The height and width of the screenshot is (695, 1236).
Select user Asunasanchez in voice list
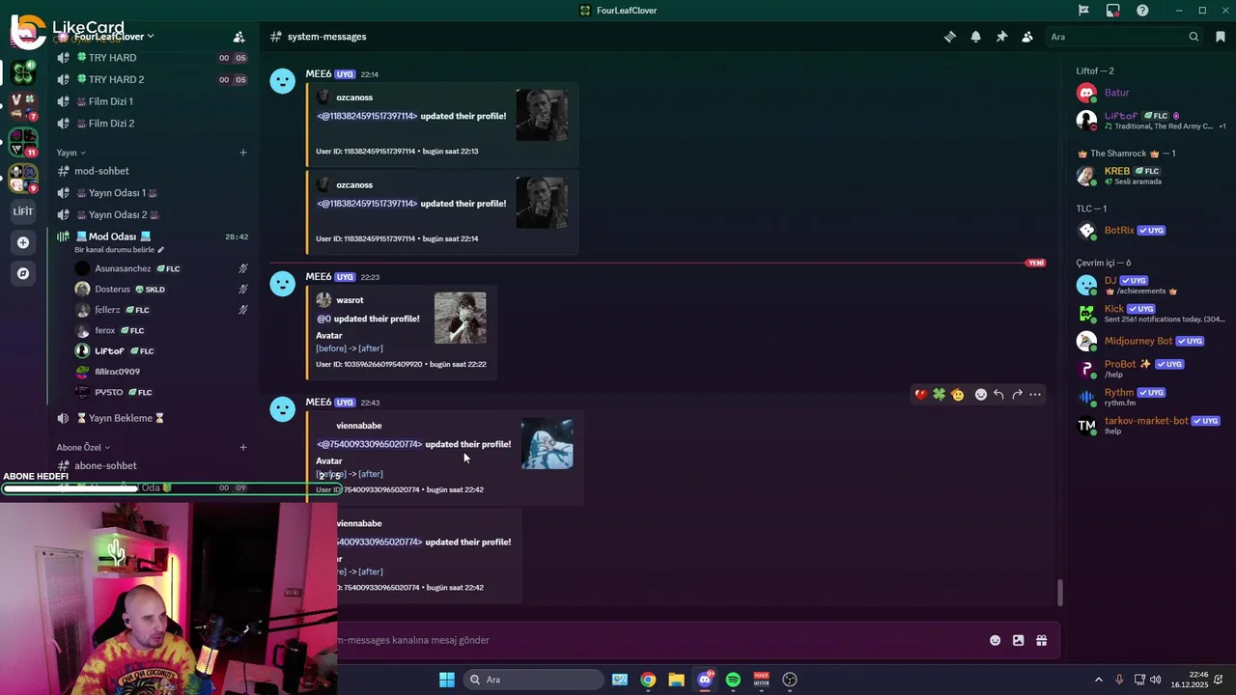[x=161, y=268]
